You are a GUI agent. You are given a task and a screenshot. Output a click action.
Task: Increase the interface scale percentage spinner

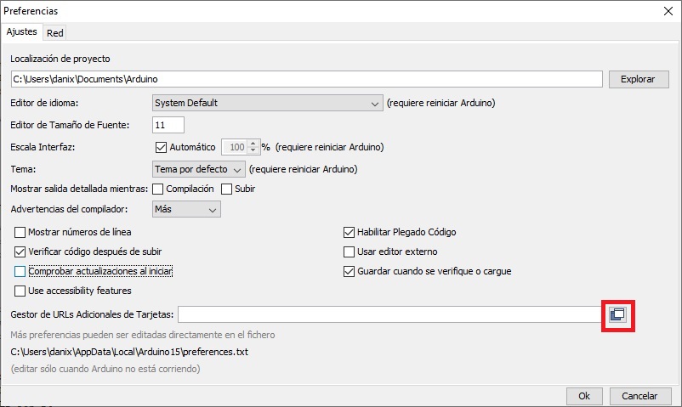click(253, 144)
